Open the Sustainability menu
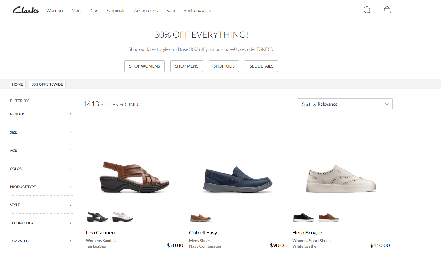 coord(198,11)
